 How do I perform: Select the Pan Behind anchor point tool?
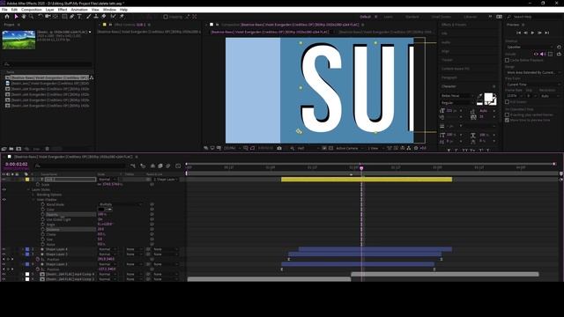[x=55, y=17]
